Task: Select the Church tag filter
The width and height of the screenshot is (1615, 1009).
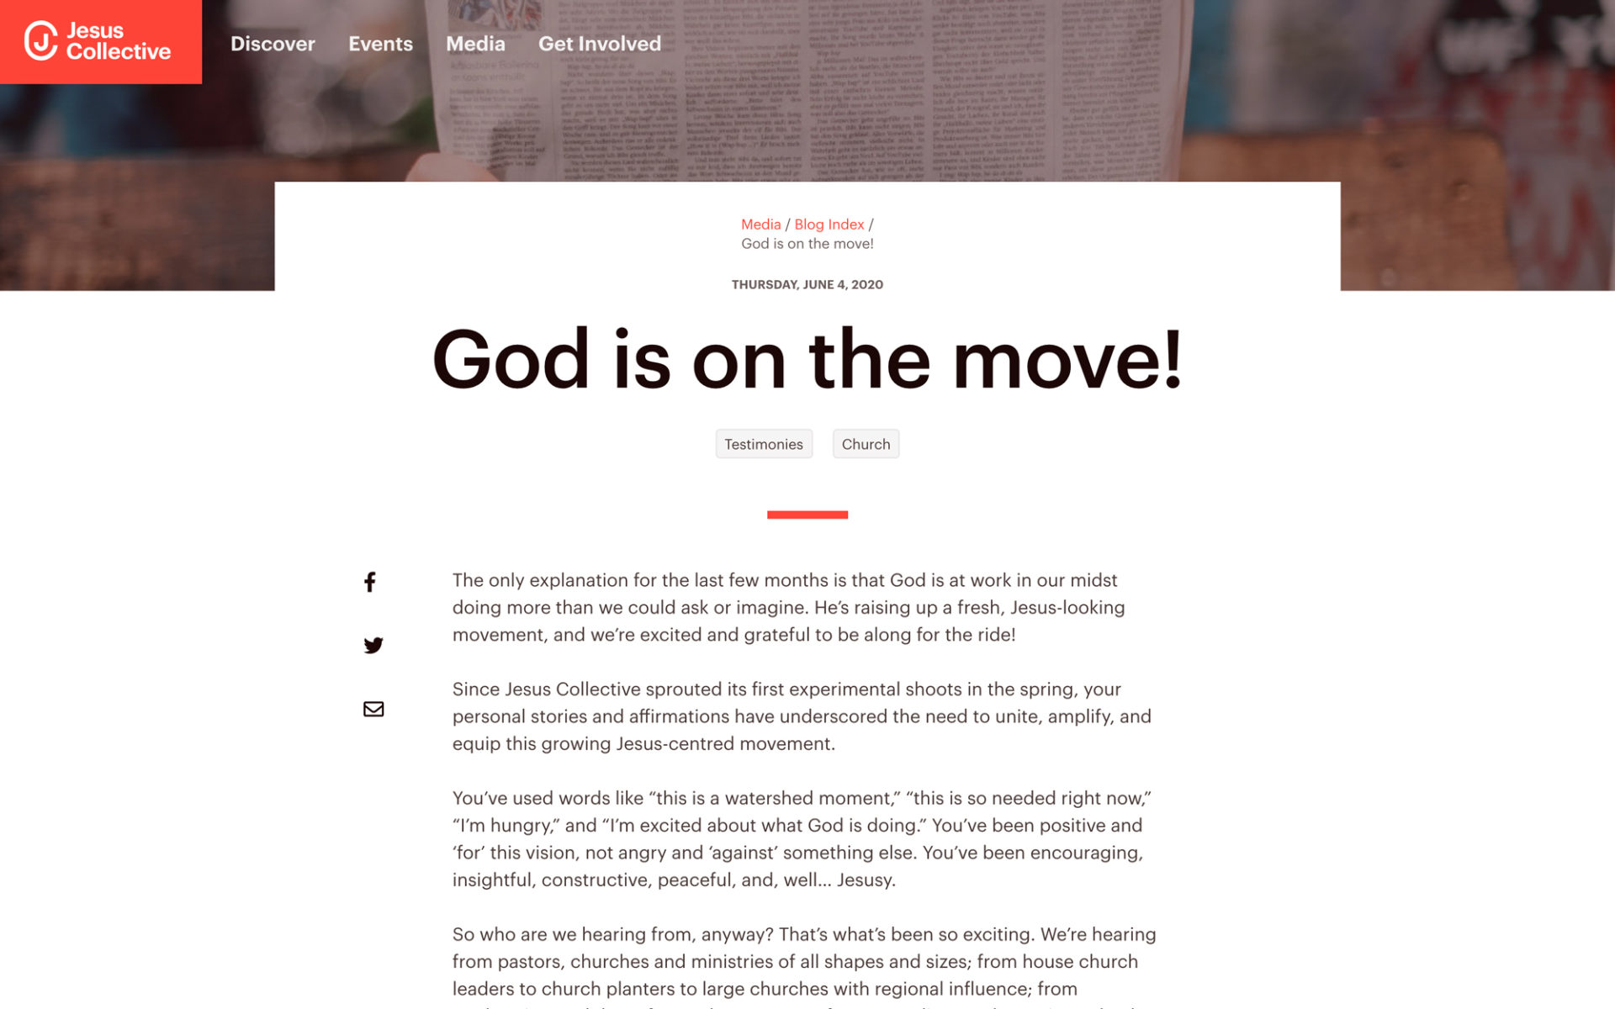Action: pos(866,441)
